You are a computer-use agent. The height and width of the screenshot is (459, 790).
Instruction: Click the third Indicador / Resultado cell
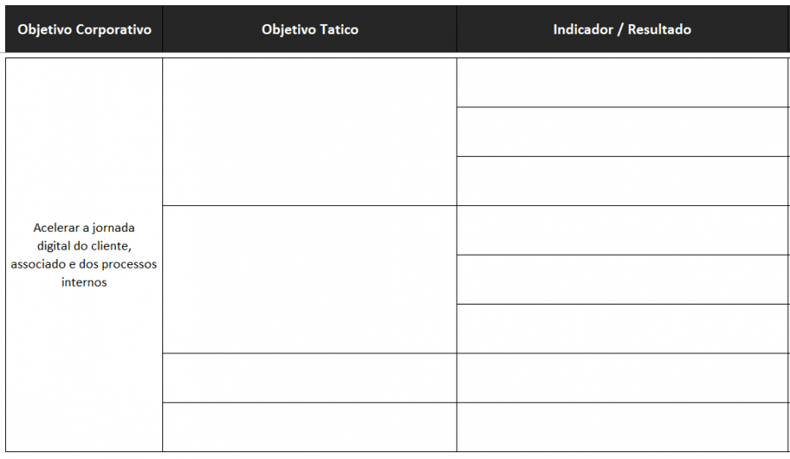tap(623, 180)
